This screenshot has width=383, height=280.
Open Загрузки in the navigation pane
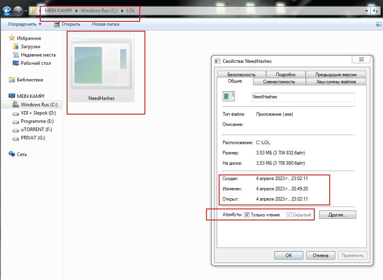[30, 47]
